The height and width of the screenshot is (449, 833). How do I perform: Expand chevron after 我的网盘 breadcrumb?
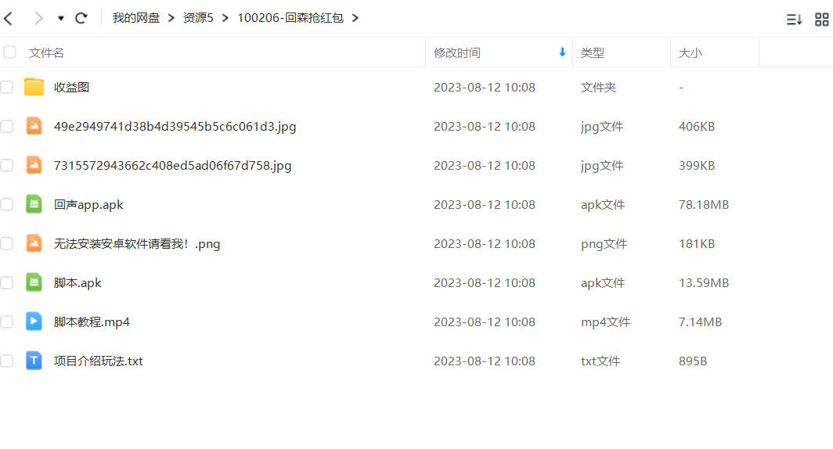pos(171,18)
